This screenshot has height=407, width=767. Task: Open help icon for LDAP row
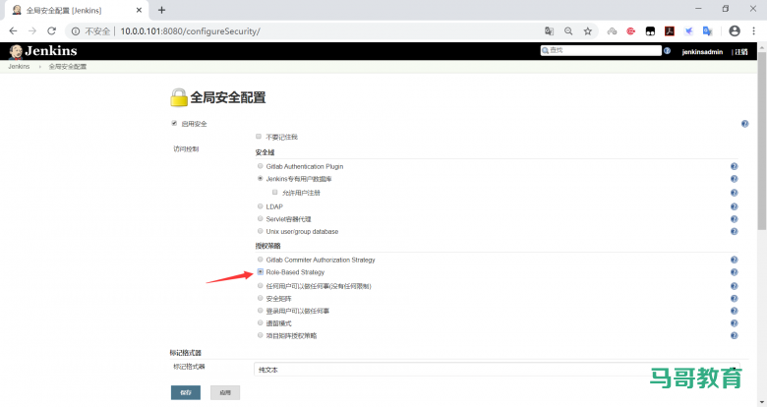[x=734, y=206]
